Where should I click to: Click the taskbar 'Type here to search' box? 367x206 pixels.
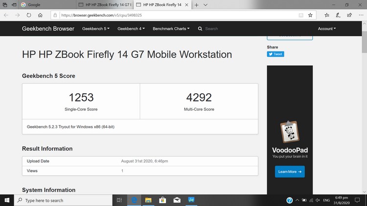(63, 201)
